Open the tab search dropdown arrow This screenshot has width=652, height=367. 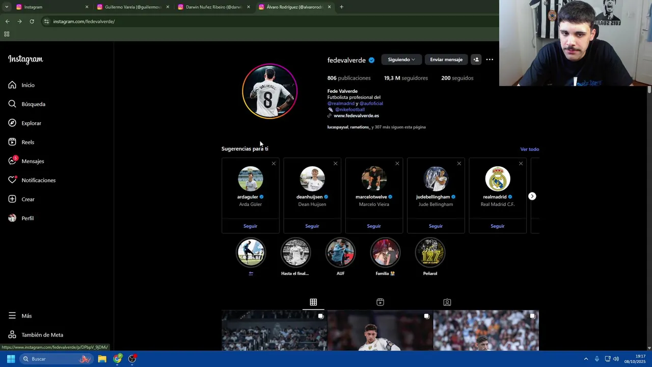point(7,7)
